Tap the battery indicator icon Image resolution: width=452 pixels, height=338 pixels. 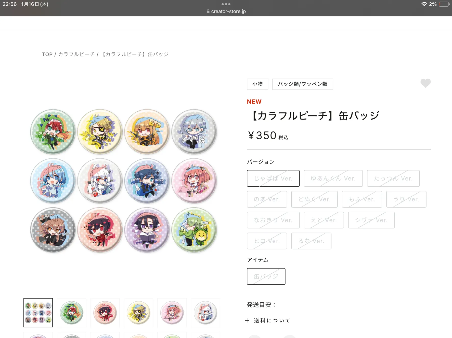coord(444,4)
